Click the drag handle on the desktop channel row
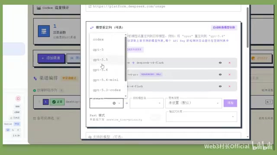Viewport: 277px width, 155px height. point(39,102)
